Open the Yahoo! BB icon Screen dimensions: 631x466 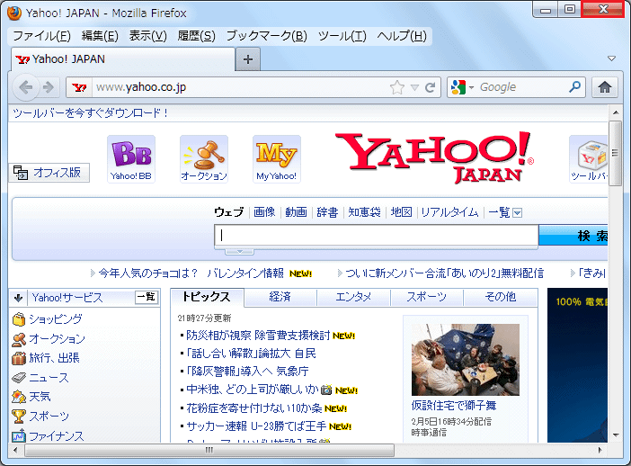pyautogui.click(x=131, y=159)
